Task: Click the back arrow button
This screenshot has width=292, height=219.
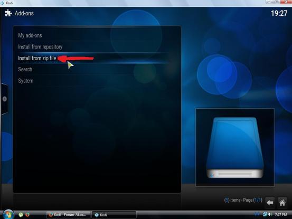Action: 270,203
